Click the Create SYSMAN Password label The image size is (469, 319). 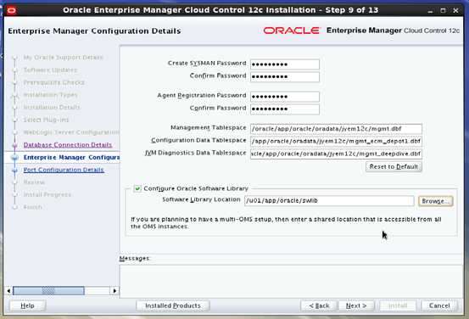[207, 63]
